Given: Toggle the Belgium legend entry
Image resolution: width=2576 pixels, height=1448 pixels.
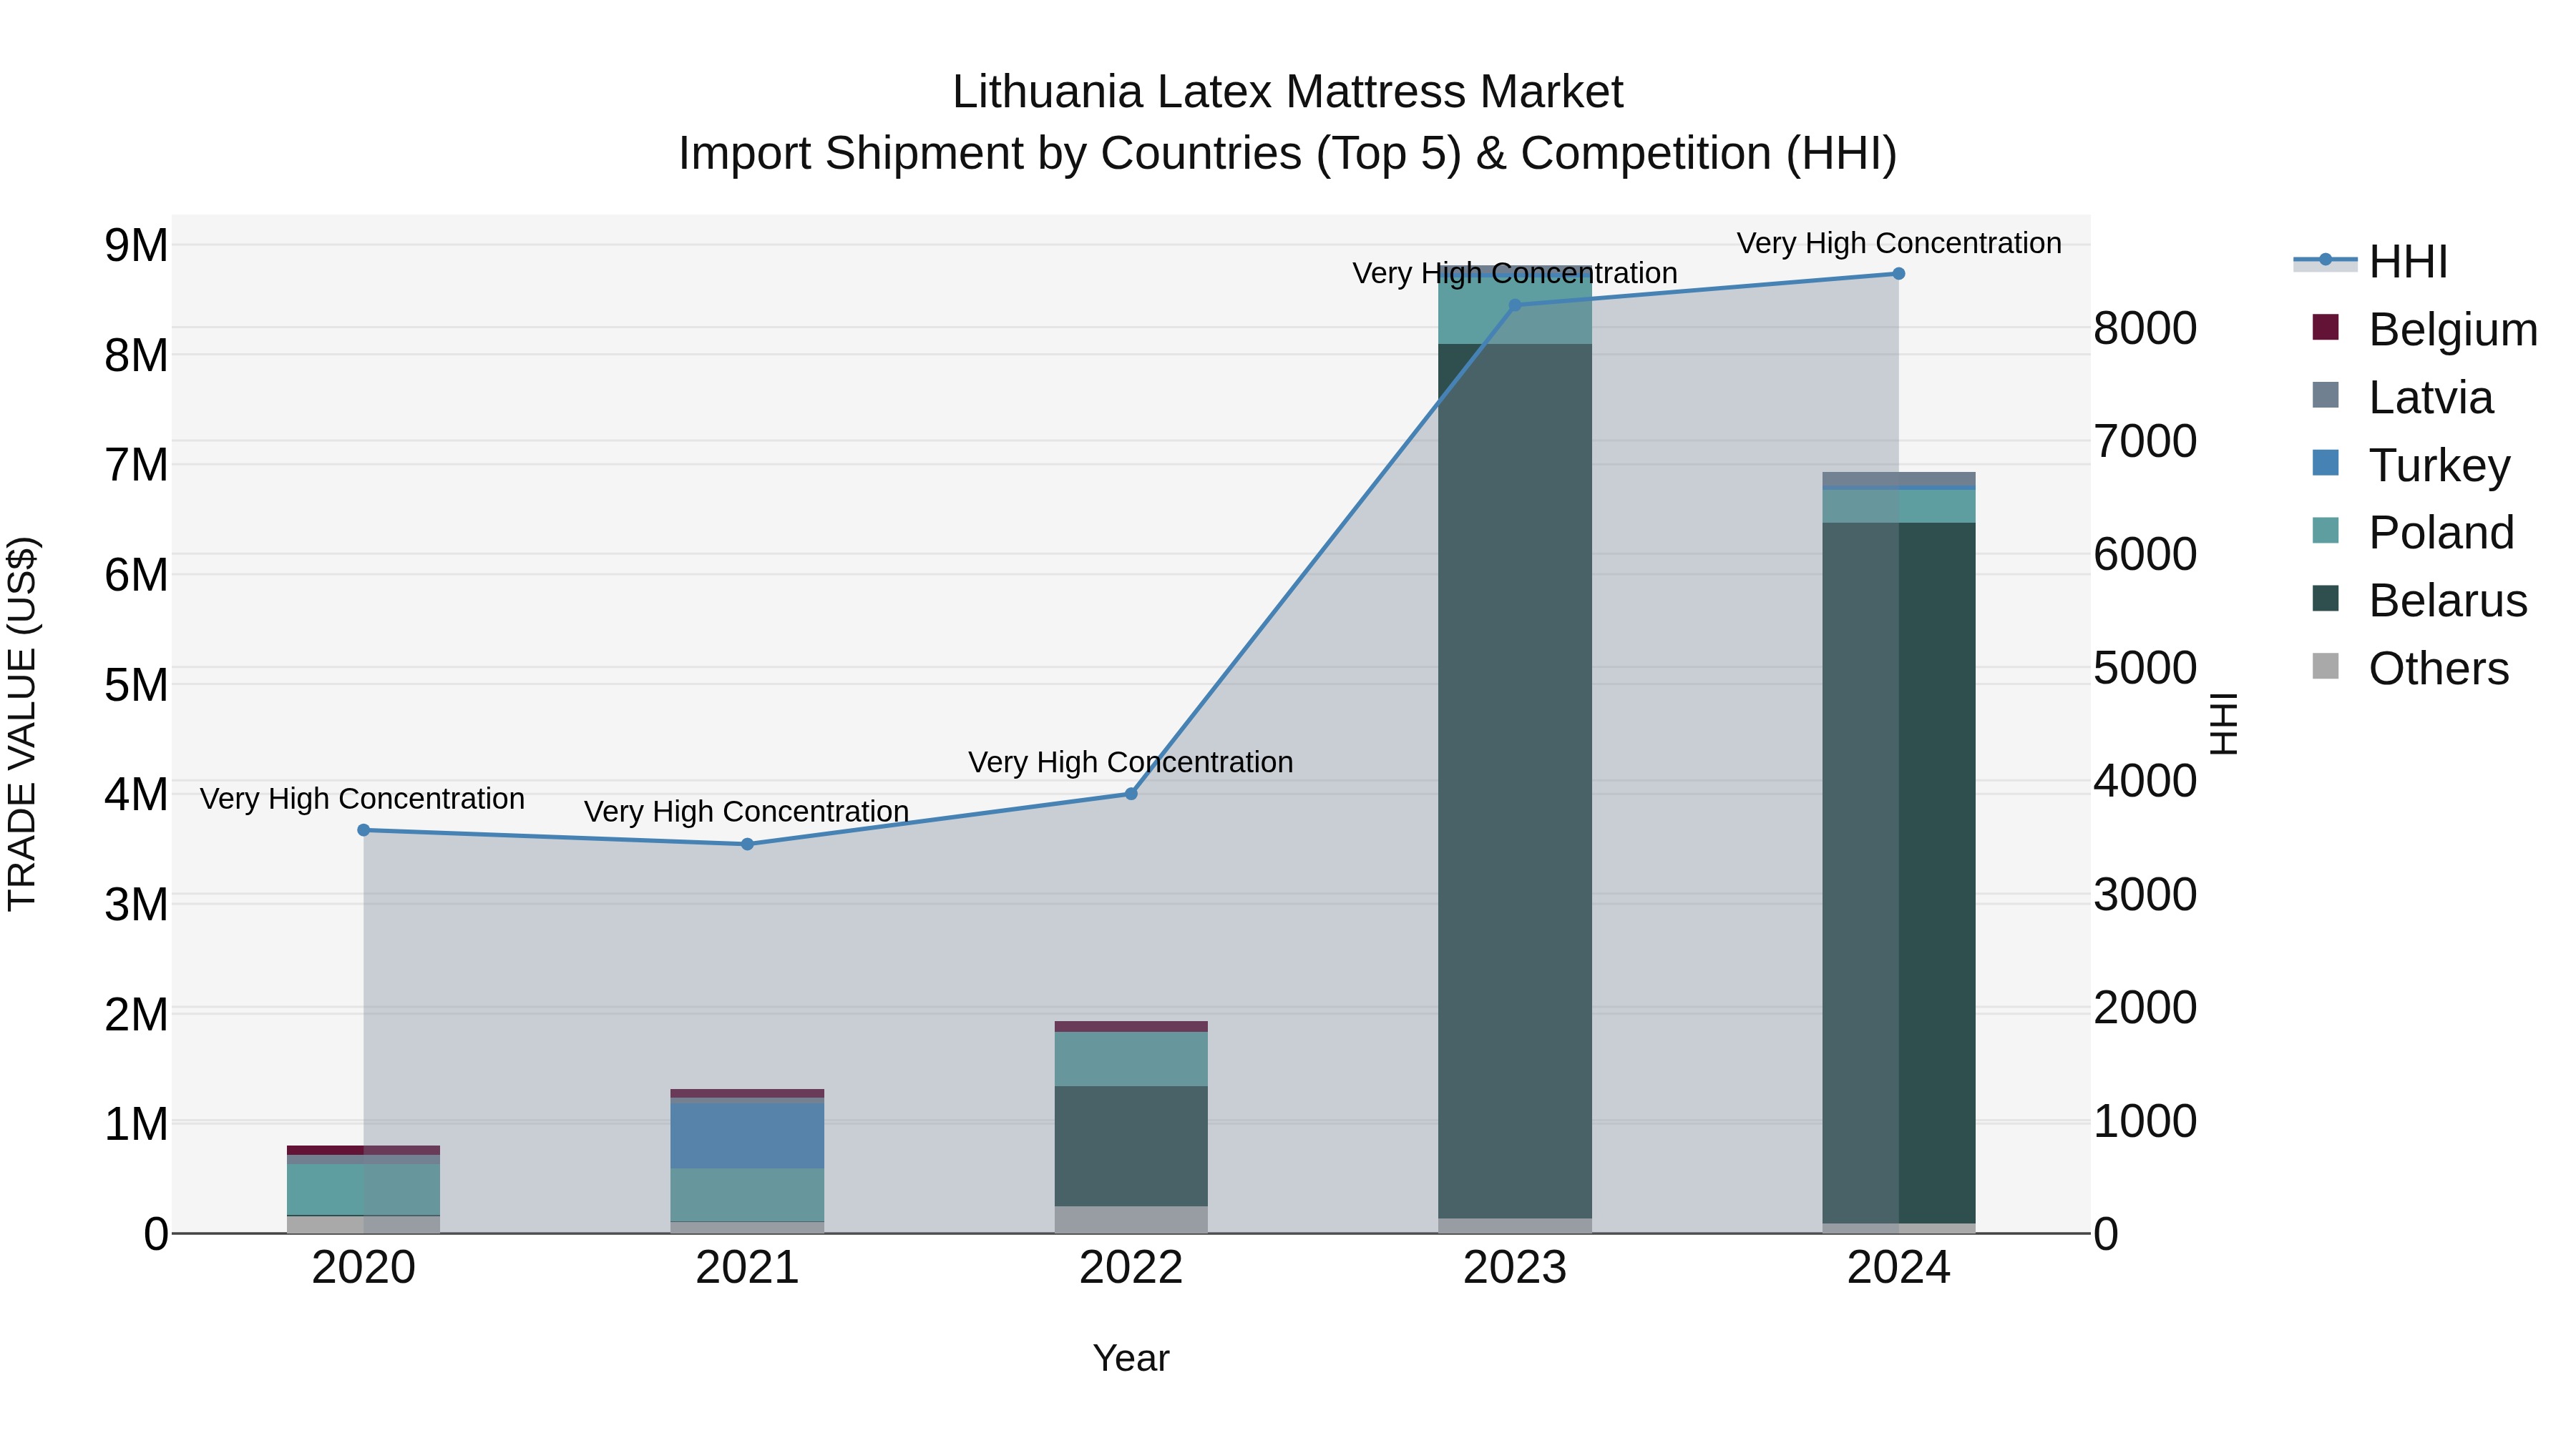Looking at the screenshot, I should pos(2424,329).
